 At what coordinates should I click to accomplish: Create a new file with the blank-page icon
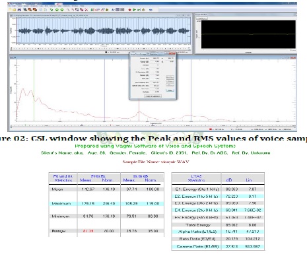tap(10, 10)
